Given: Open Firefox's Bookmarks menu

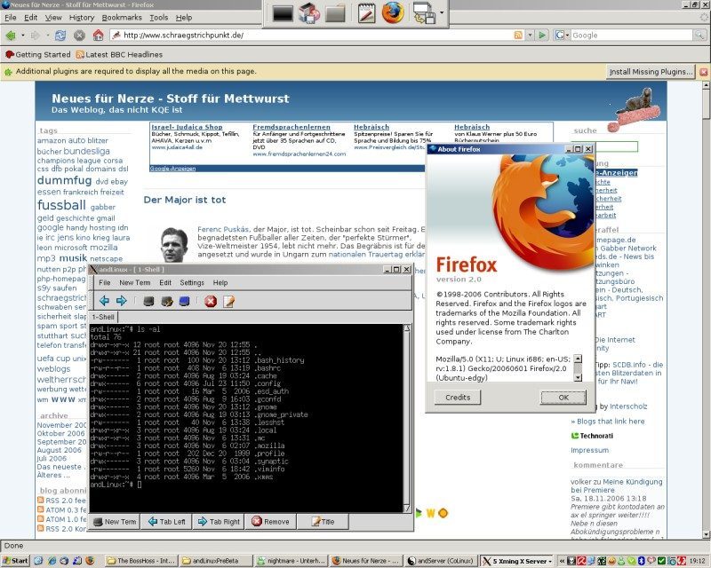Looking at the screenshot, I should point(122,18).
